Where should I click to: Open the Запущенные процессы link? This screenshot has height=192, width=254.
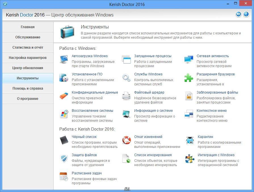point(153,56)
